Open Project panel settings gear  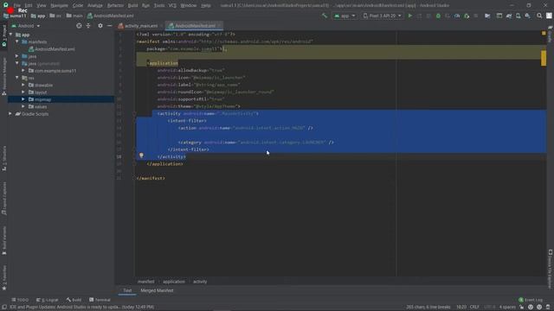100,26
